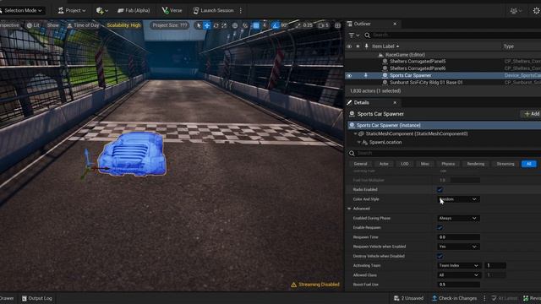Open settings gear in top right

536,11
